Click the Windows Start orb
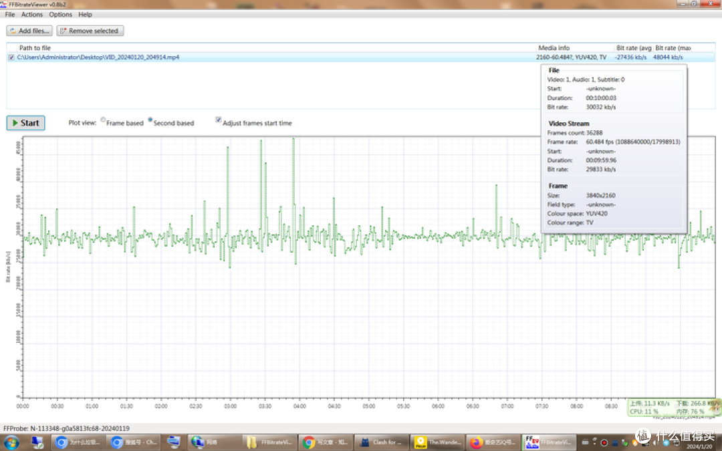 pos(11,442)
